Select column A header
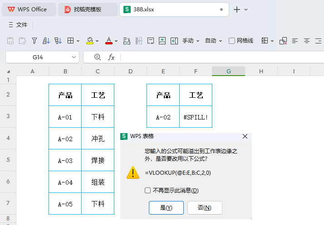Screen dimensions: 324x225 [x=32, y=72]
